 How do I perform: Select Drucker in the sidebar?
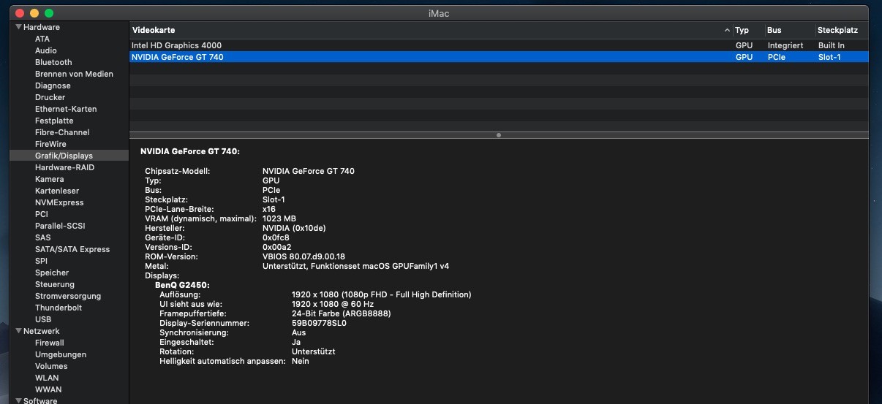click(50, 97)
